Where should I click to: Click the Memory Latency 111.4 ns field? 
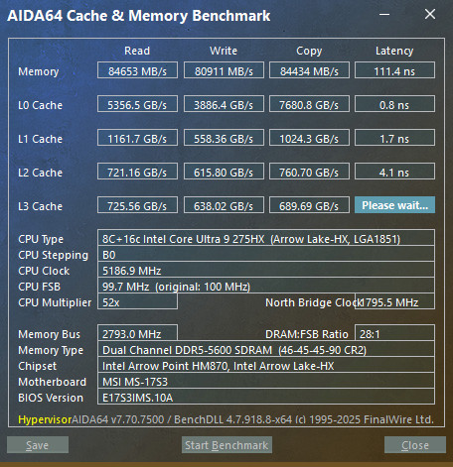(394, 70)
